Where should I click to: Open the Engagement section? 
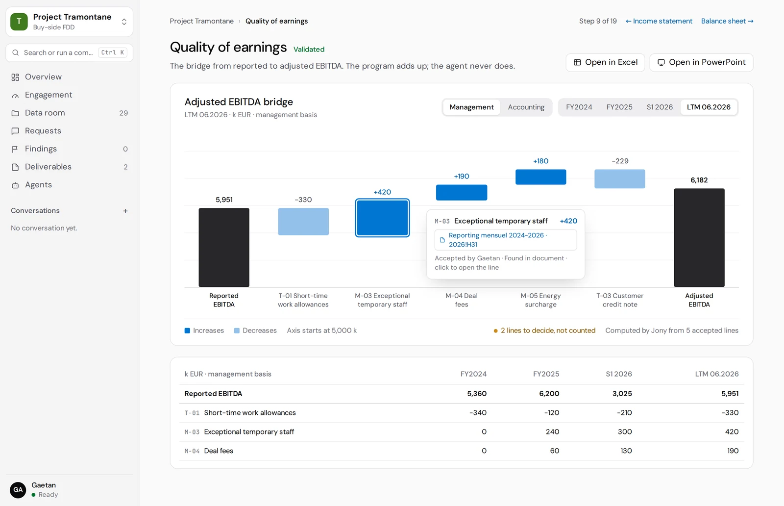[x=69, y=95]
